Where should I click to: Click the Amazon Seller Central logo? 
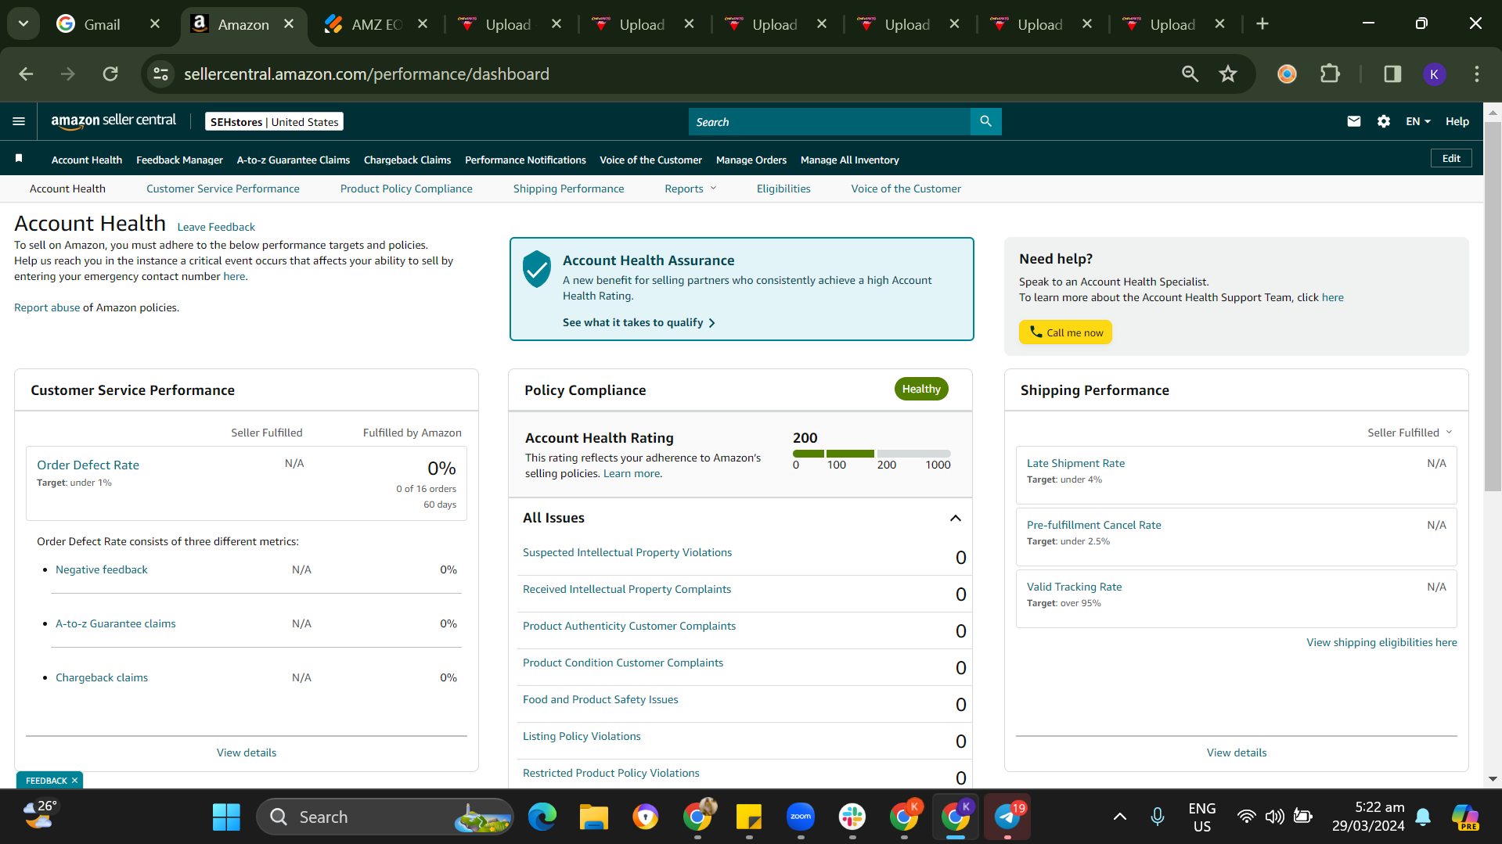(x=113, y=121)
